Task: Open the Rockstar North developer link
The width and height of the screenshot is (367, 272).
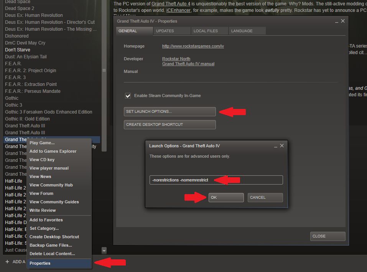Action: click(176, 59)
